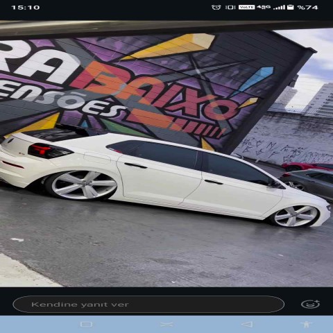Tap the vibrate mode status icon
This screenshot has height=333, width=333.
click(x=230, y=8)
